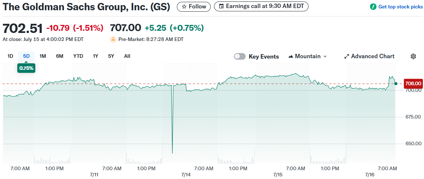Click the earnings call calendar button
The width and height of the screenshot is (424, 179).
[261, 7]
